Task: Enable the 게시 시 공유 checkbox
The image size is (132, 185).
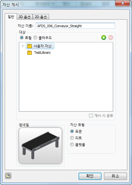Action: pos(91,116)
